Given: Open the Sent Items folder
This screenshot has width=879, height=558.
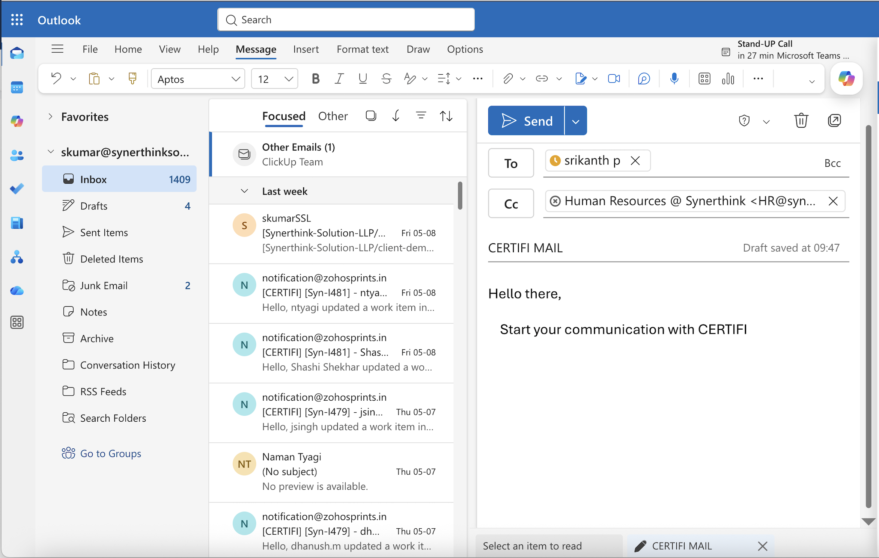Looking at the screenshot, I should 119,232.
